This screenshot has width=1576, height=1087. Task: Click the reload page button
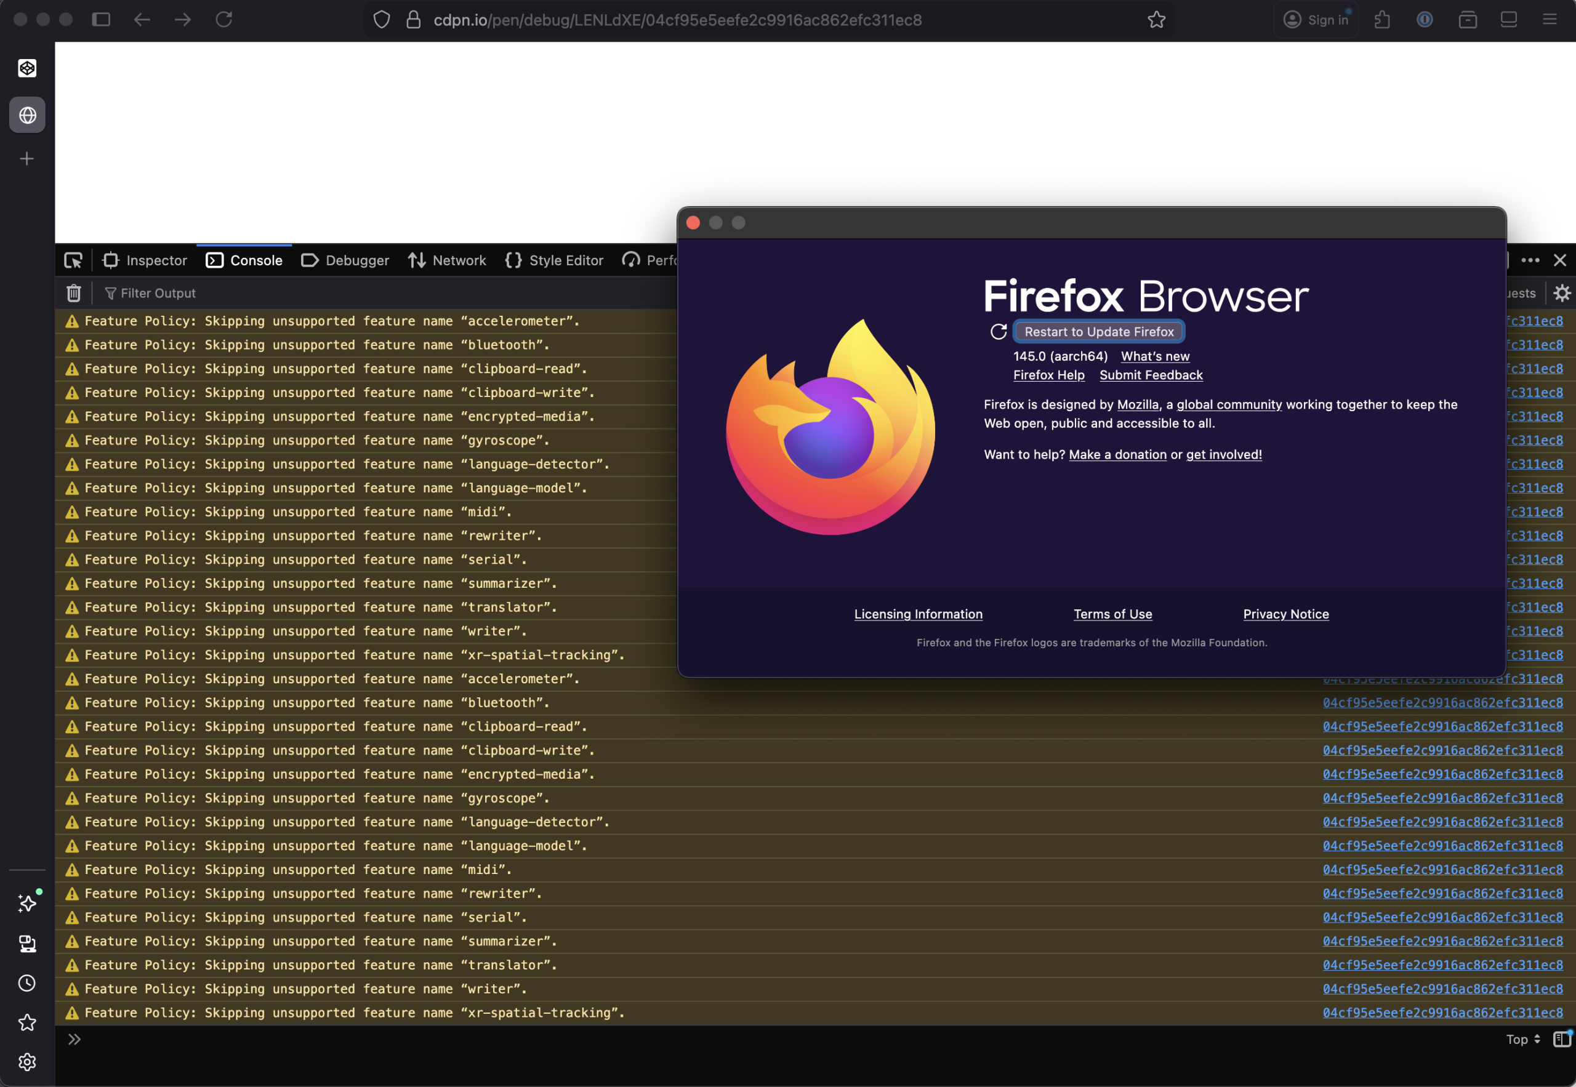click(x=223, y=20)
